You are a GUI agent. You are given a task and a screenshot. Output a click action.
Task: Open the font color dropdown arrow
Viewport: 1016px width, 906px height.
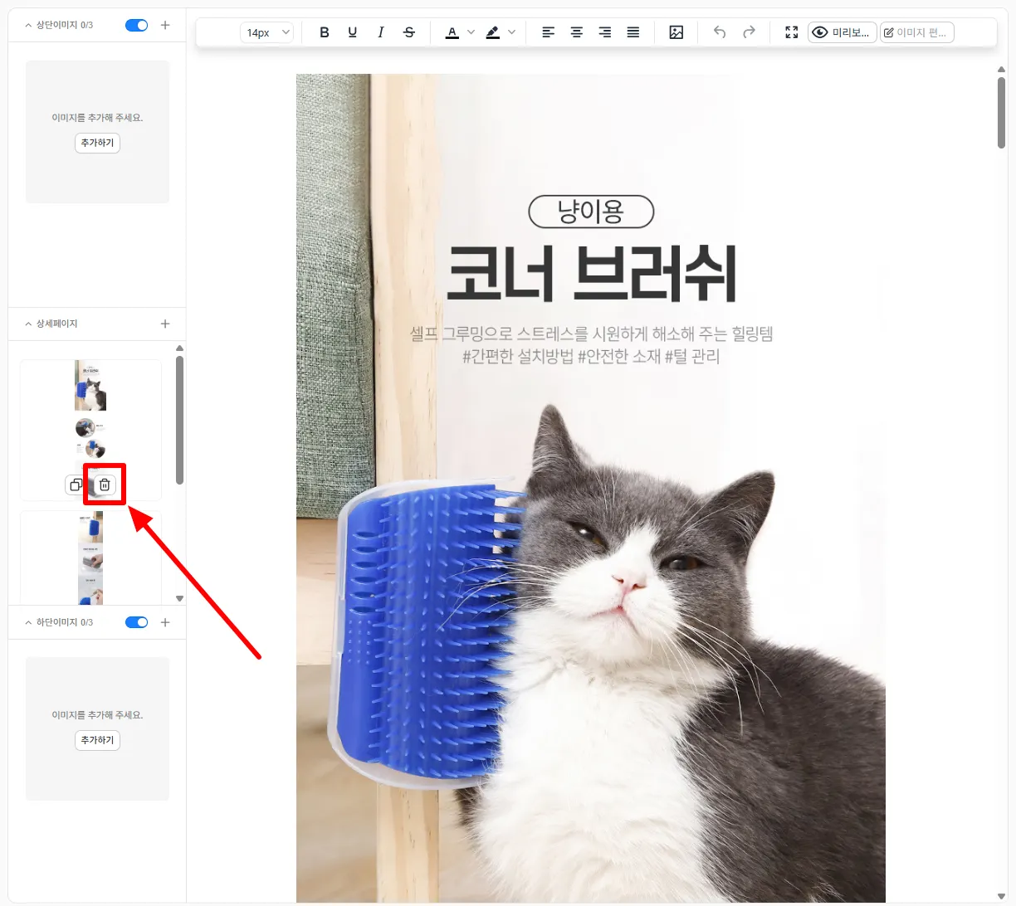(x=471, y=32)
